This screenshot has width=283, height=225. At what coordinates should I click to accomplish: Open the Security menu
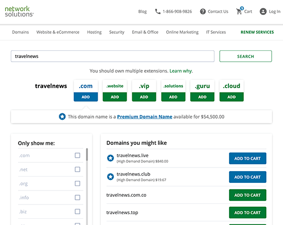click(x=117, y=32)
